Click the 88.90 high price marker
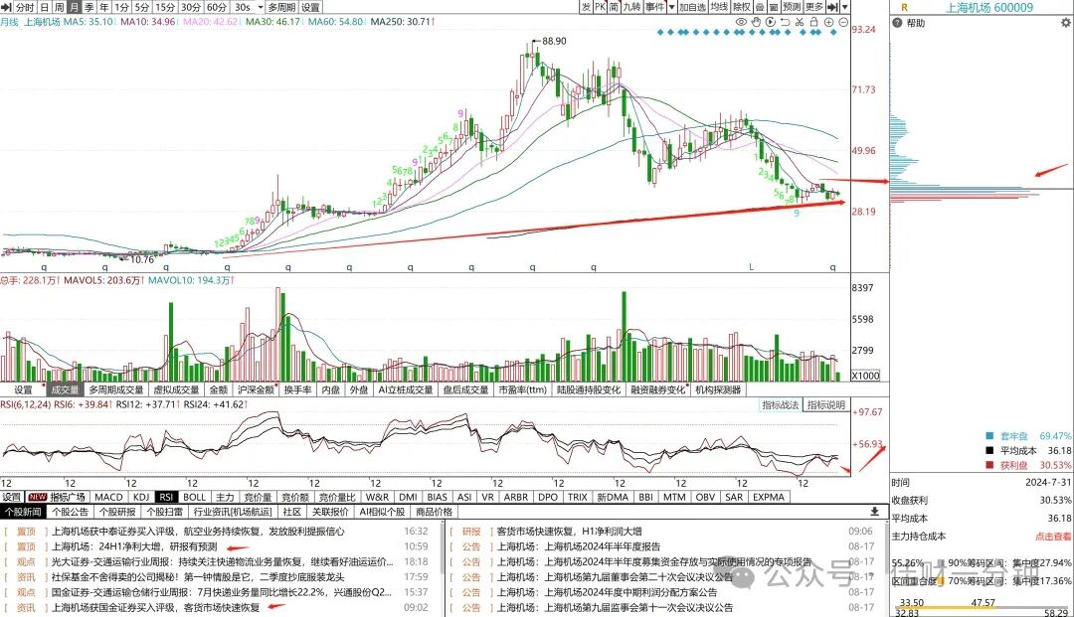The width and height of the screenshot is (1074, 617). [554, 41]
